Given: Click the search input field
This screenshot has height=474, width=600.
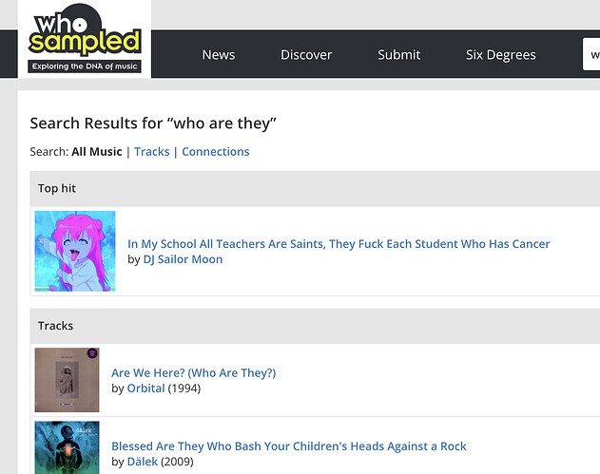Looking at the screenshot, I should point(591,54).
